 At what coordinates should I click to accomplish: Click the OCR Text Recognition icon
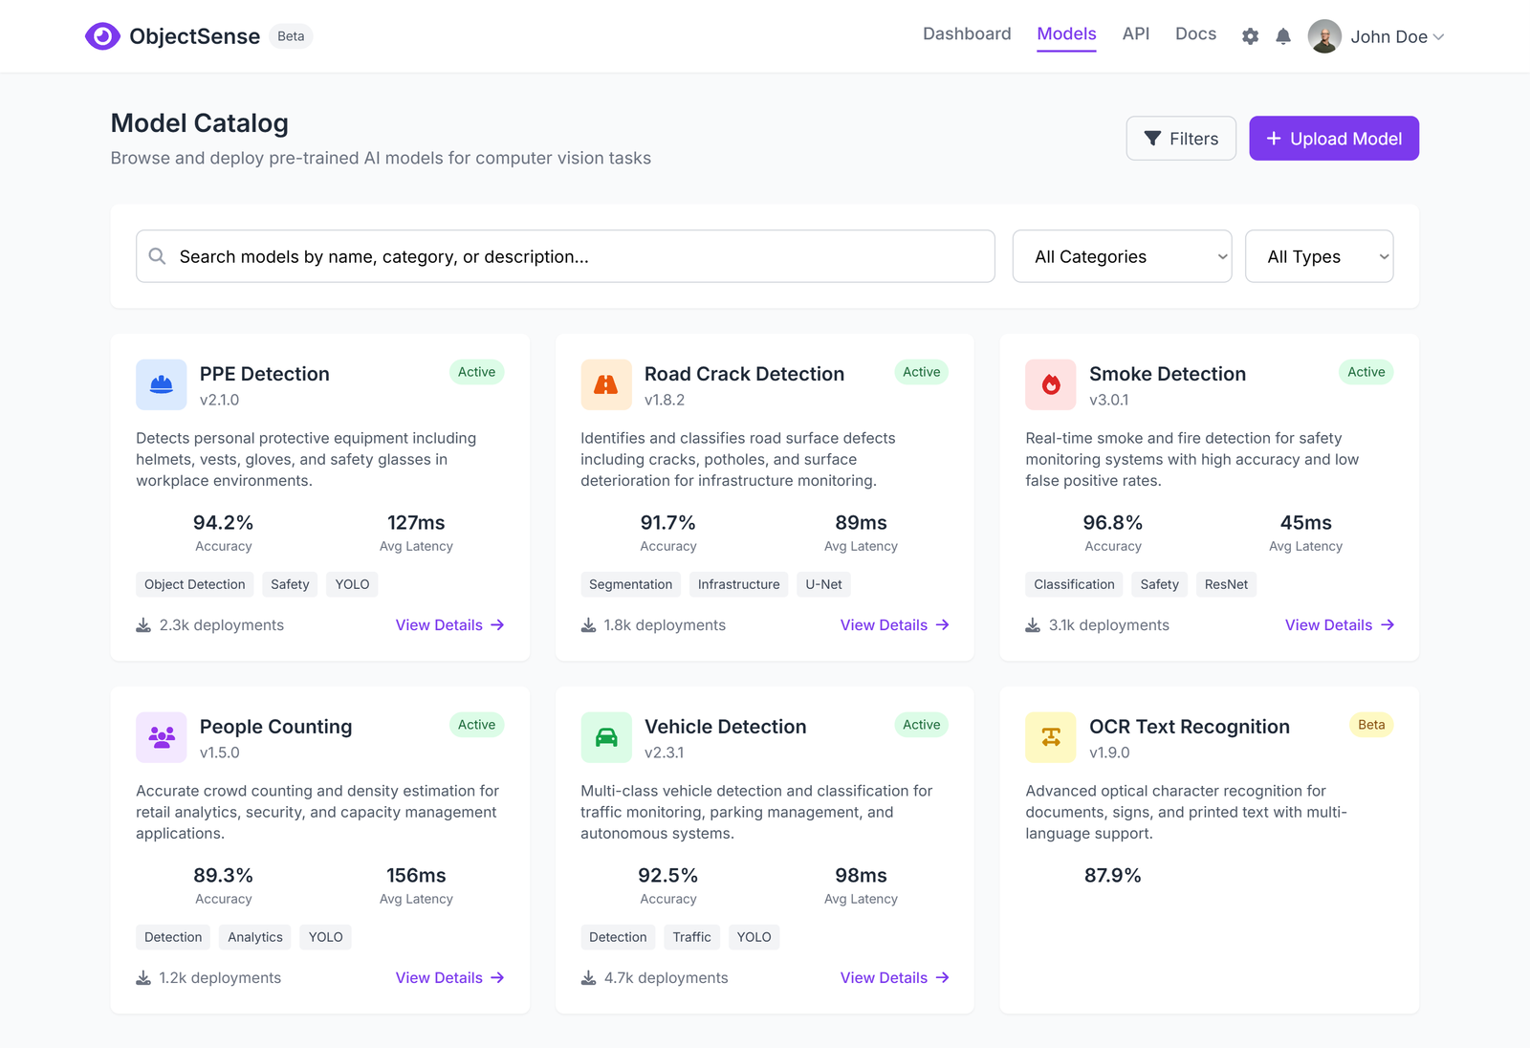(1051, 736)
